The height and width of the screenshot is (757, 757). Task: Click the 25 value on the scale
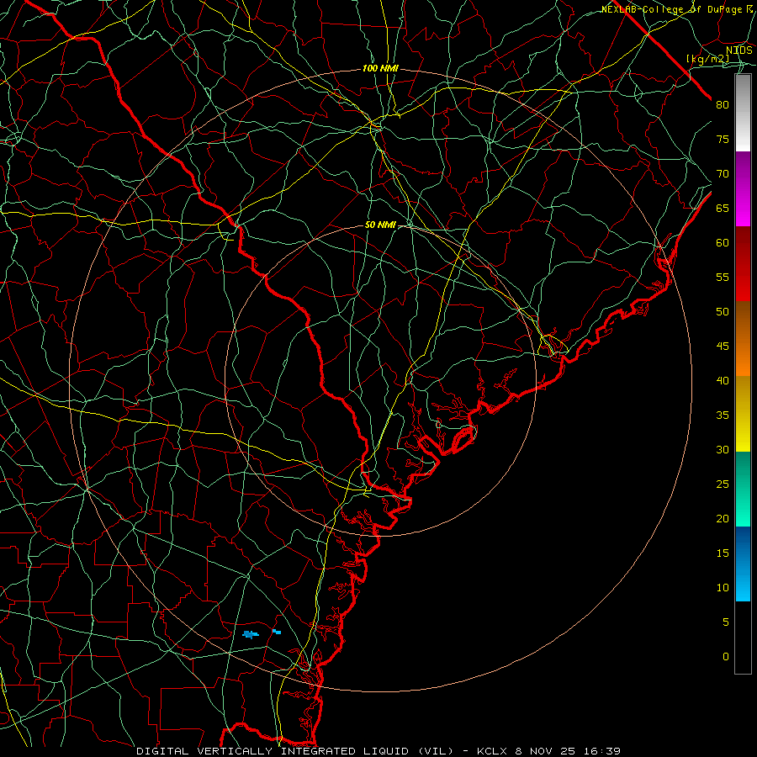[x=723, y=484]
